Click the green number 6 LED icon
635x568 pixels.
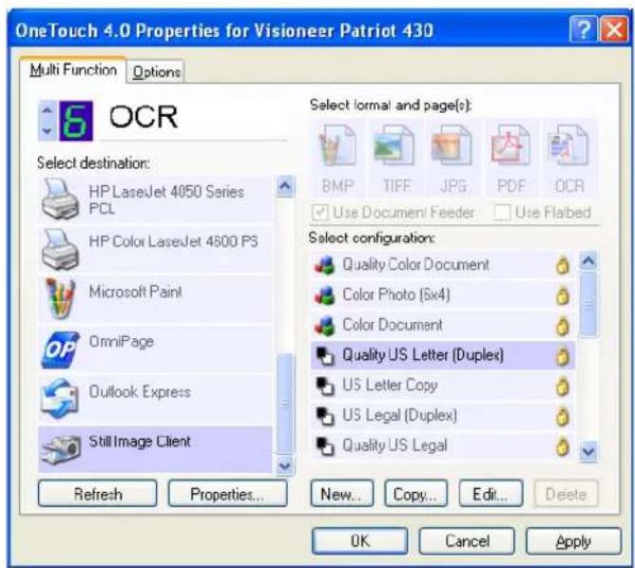(76, 121)
